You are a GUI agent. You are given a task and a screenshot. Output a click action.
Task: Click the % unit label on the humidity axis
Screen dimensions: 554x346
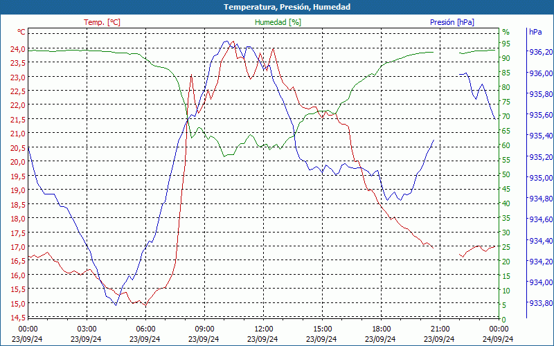click(506, 33)
